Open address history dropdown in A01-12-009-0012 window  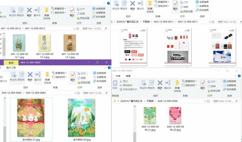tap(74, 28)
